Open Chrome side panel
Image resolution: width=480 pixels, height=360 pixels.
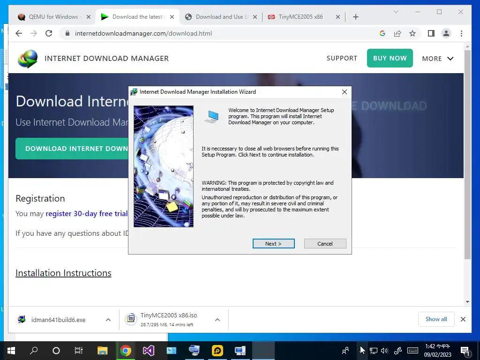click(x=431, y=33)
